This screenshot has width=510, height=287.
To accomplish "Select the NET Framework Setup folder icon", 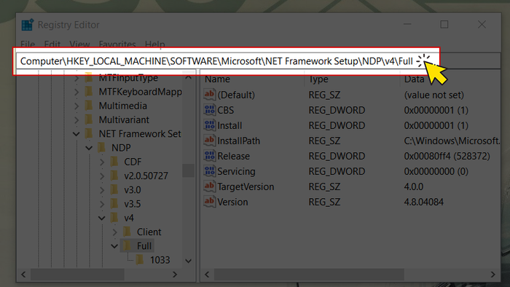I will 88,133.
